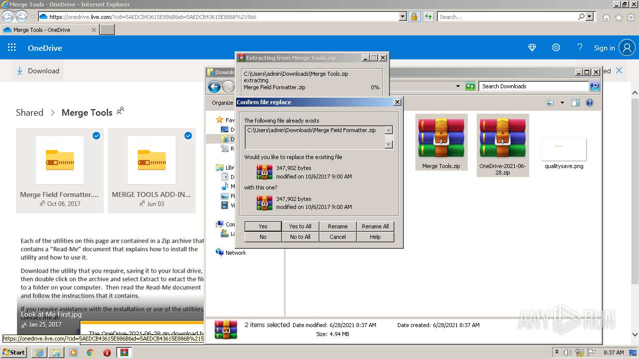Open the OneDrive premium diamond icon
This screenshot has height=359, width=639.
pos(532,48)
